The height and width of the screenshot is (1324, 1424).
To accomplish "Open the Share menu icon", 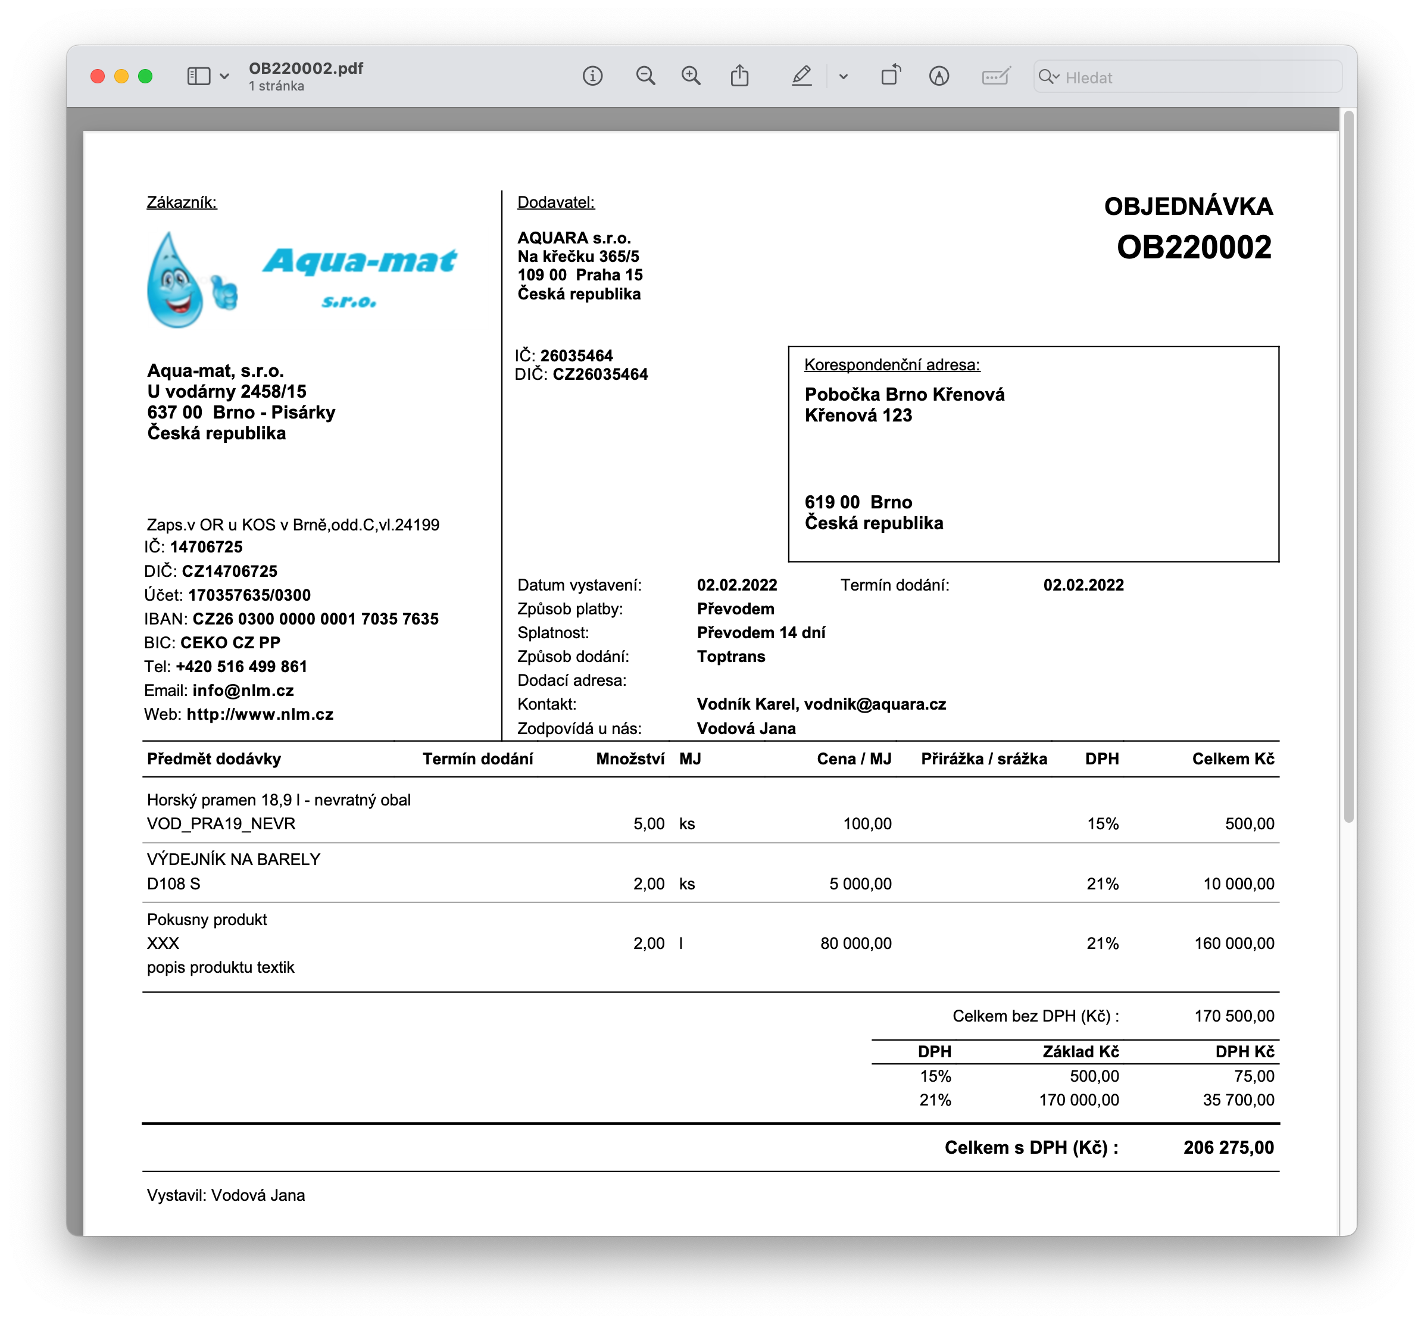I will [740, 76].
